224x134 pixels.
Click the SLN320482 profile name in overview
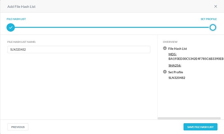pos(177,78)
